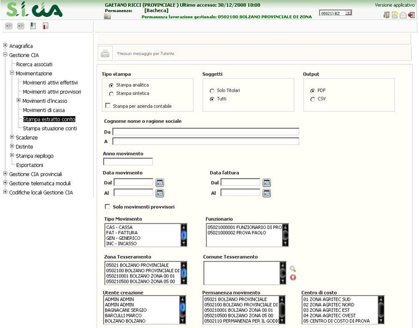
Task: Open the 05021) BZ dropdown in header
Action: tap(335, 13)
